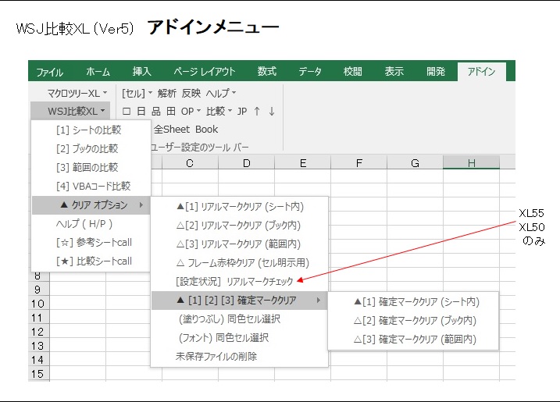Switch to the 数式 ribbon tab
Screen dimensions: 560x402
(x=266, y=72)
